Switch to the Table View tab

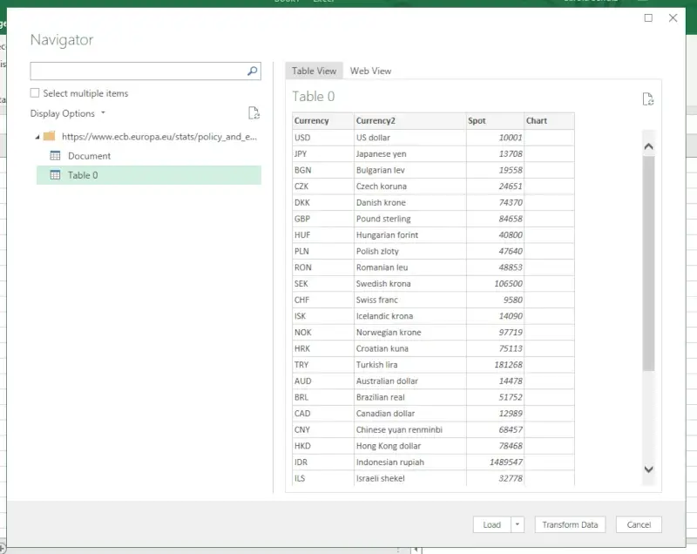tap(314, 71)
